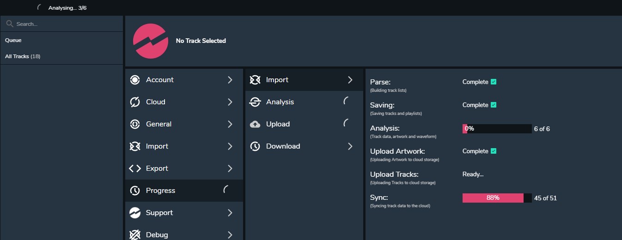The height and width of the screenshot is (240, 622).
Task: Click the General settings icon
Action: (x=135, y=124)
